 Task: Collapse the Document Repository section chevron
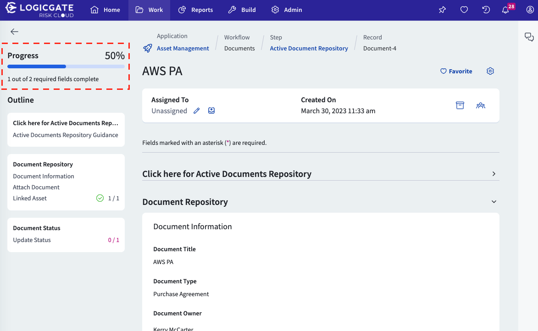[x=494, y=202]
